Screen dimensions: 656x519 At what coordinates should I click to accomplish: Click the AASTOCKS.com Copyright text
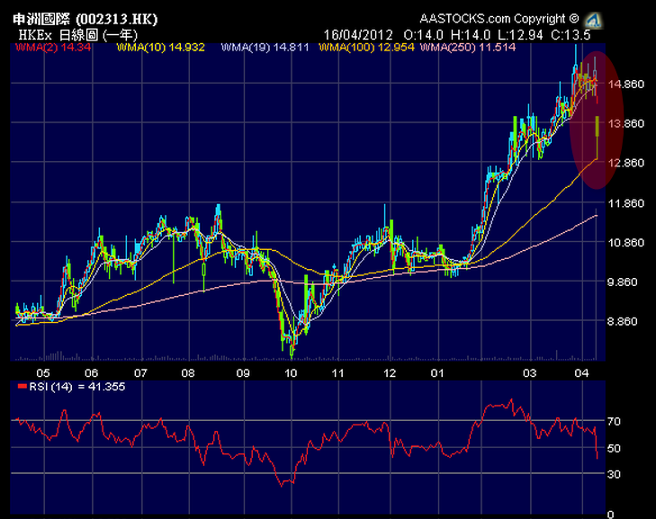[x=499, y=19]
